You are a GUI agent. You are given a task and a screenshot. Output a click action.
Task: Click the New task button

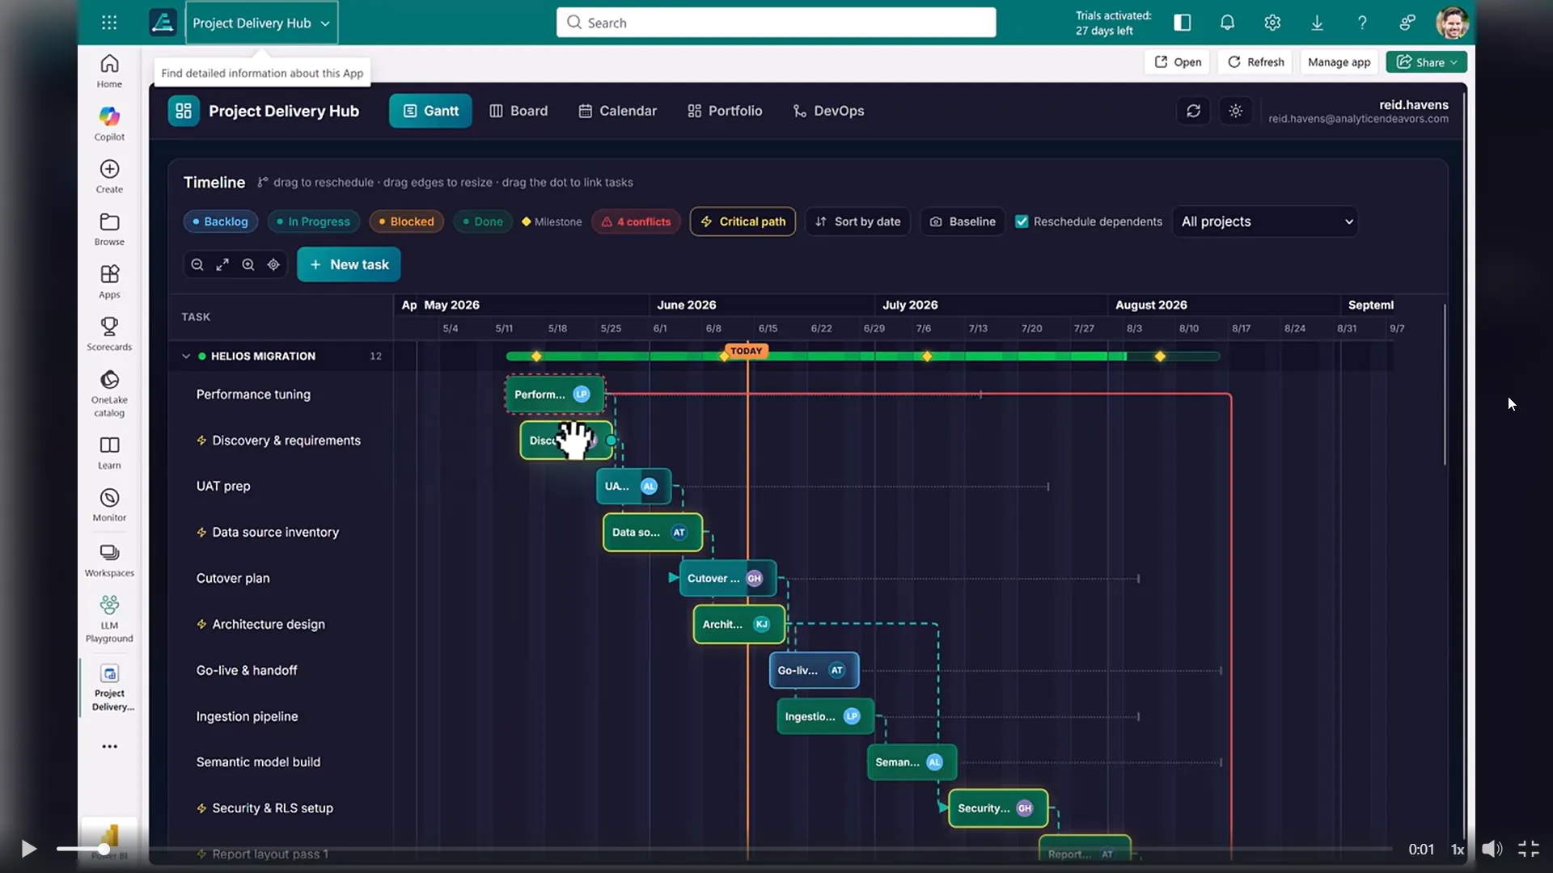pyautogui.click(x=349, y=264)
